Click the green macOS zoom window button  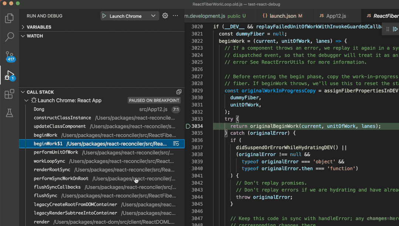(x=17, y=3)
